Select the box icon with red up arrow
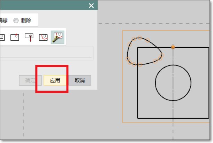 [15, 37]
